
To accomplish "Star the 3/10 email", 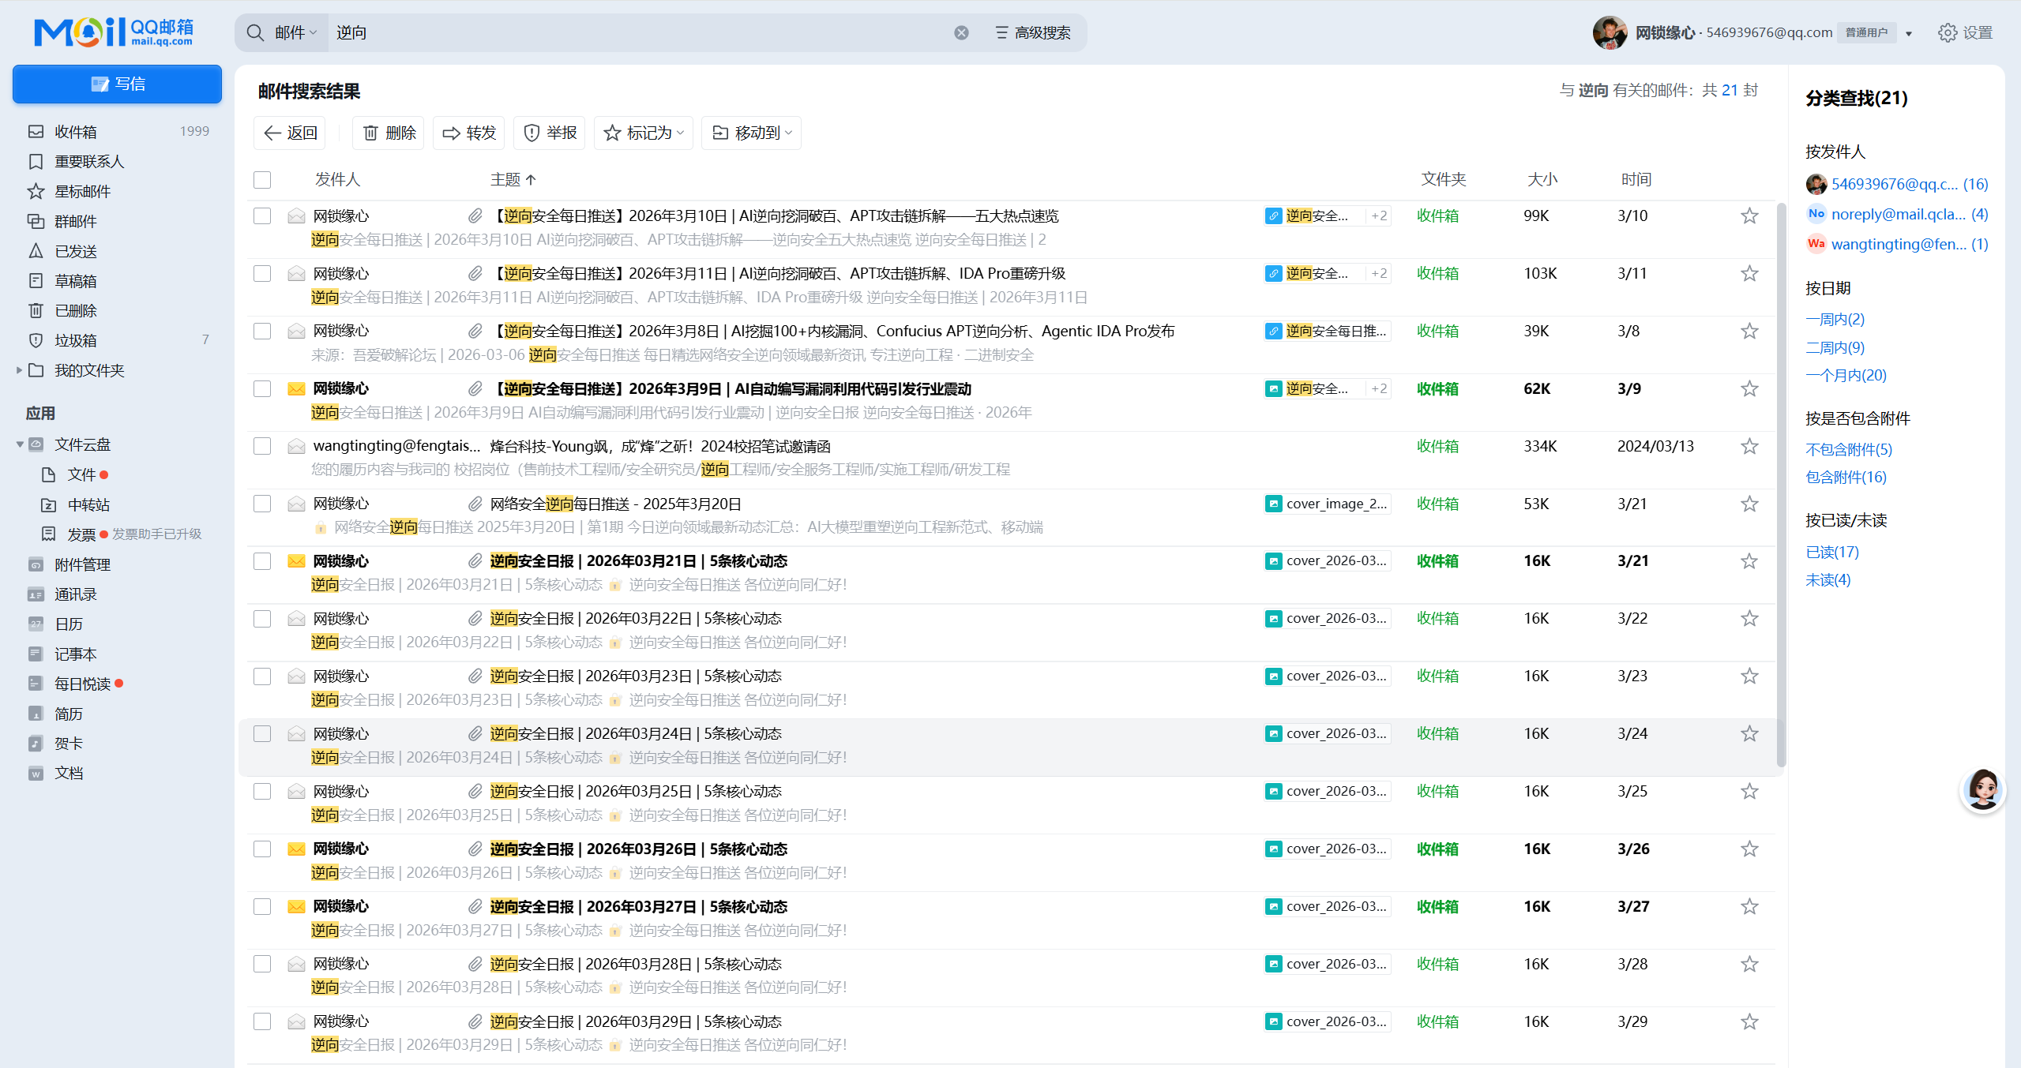I will coord(1749,215).
